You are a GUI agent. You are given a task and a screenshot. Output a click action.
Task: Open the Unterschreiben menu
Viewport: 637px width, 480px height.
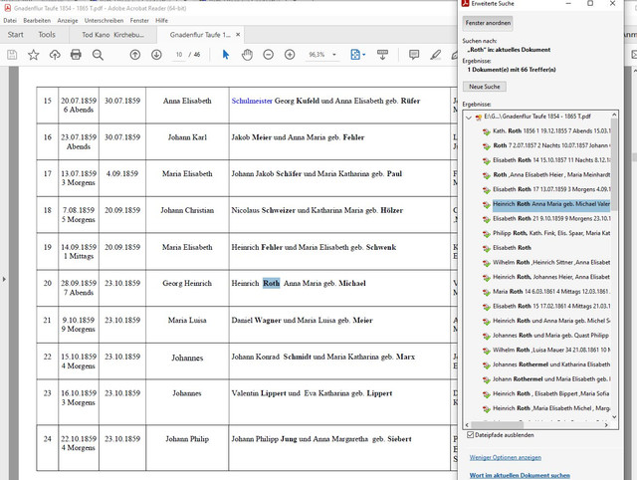pyautogui.click(x=104, y=20)
